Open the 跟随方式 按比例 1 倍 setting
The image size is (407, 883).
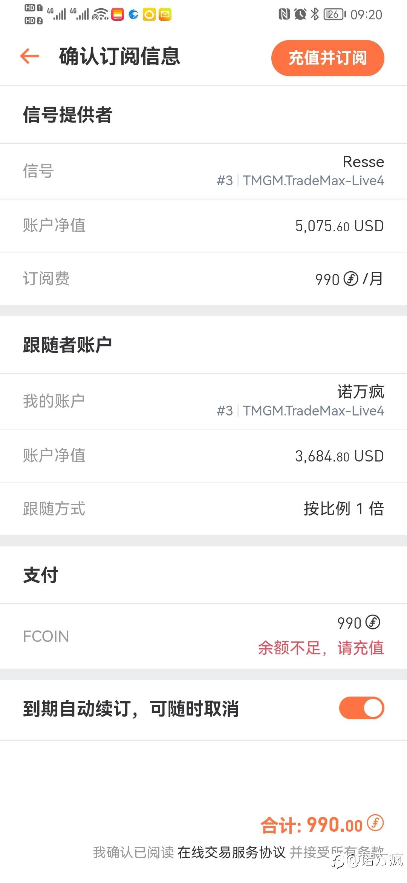[203, 508]
